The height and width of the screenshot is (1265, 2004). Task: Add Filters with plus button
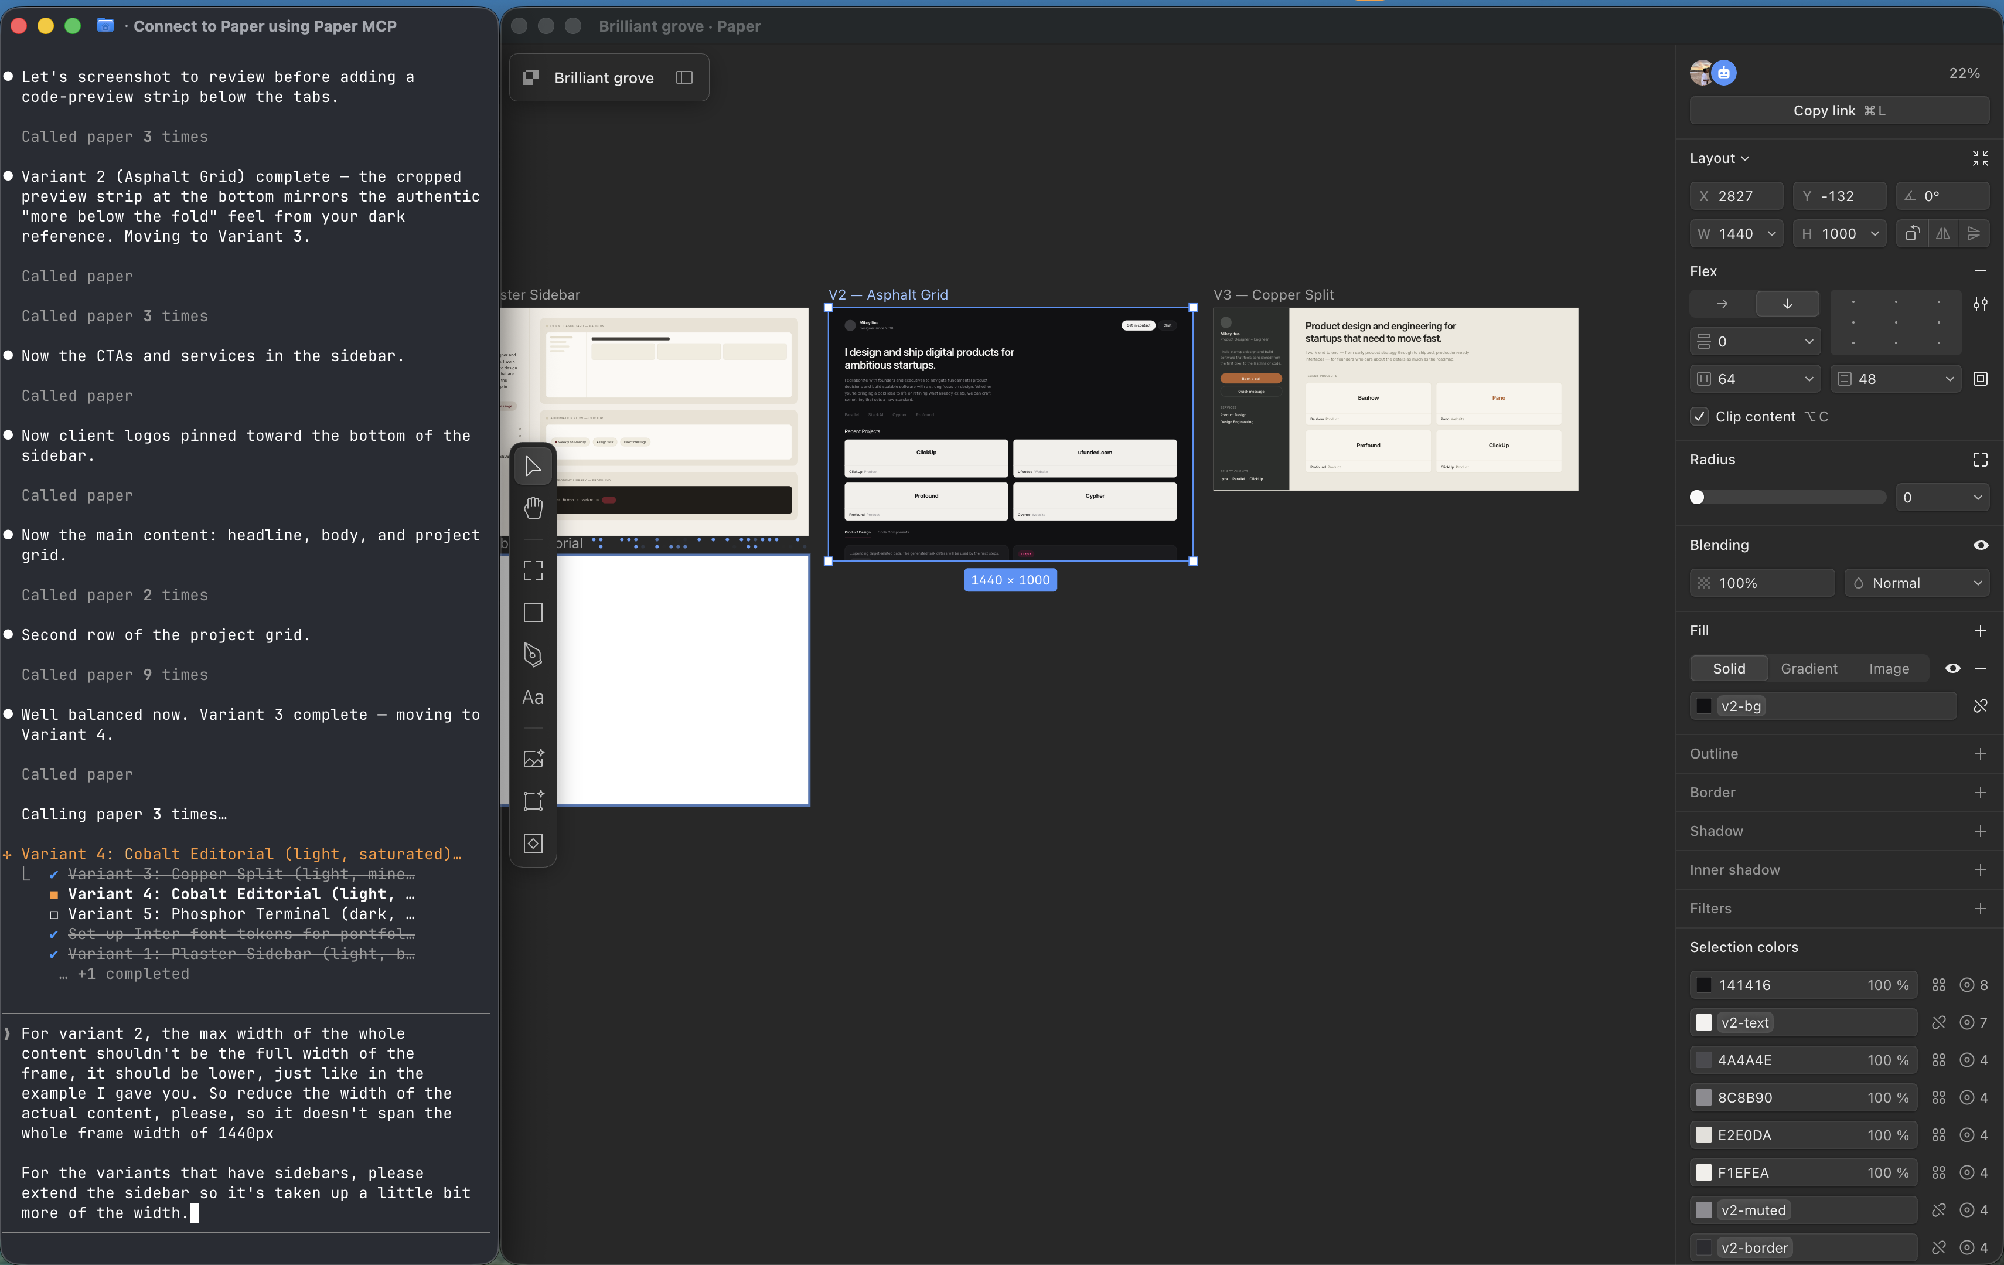1980,909
